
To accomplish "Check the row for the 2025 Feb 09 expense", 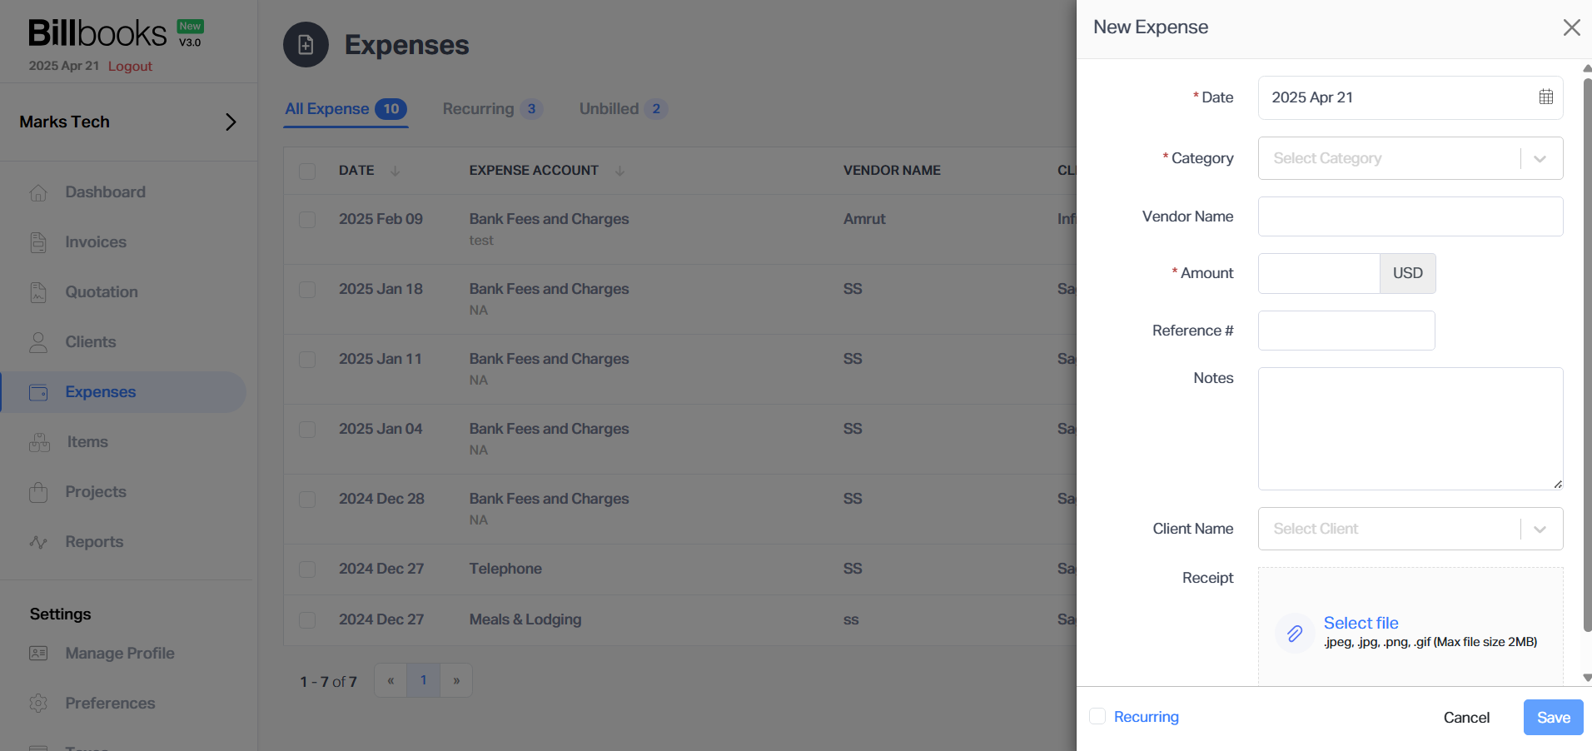I will [307, 220].
